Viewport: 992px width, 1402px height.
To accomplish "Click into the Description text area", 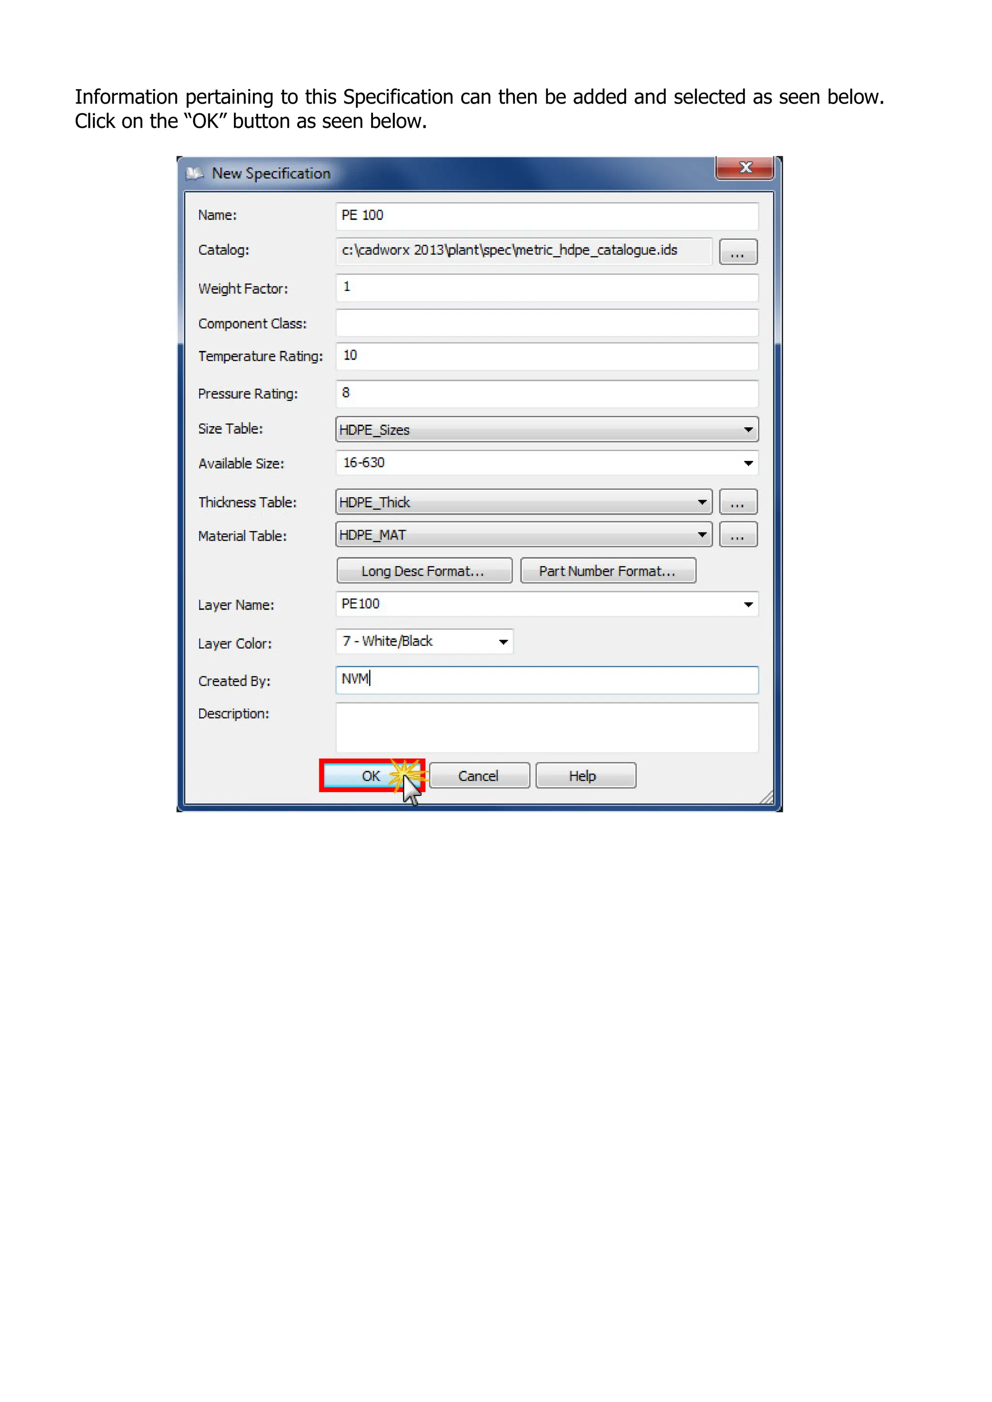I will 546,727.
